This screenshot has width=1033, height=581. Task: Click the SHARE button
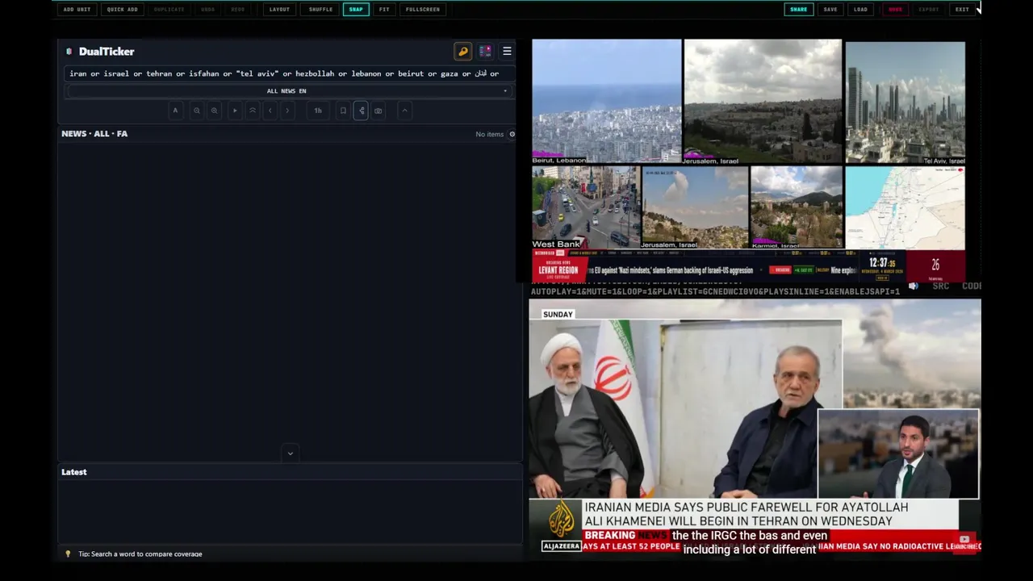click(x=799, y=10)
